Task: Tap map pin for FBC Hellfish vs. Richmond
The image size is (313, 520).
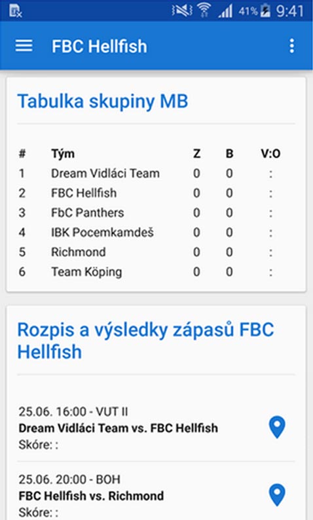Action: pyautogui.click(x=277, y=495)
